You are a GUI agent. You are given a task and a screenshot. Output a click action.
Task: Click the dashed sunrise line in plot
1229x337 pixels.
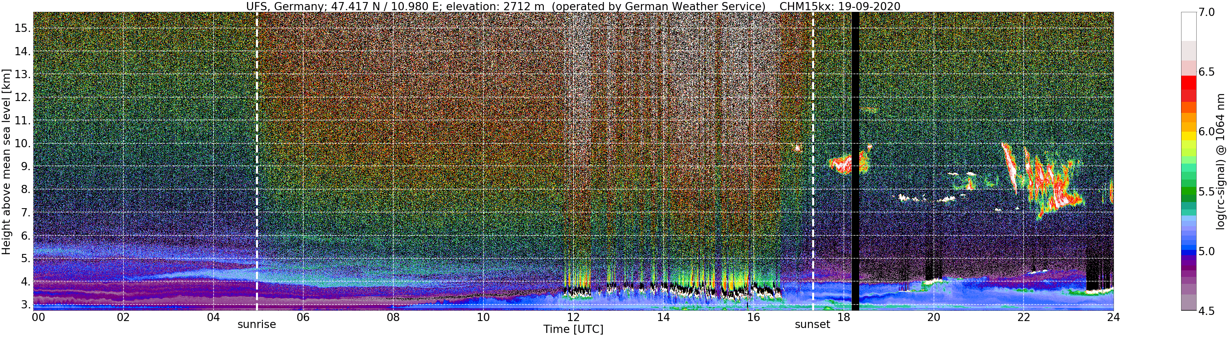(x=257, y=161)
